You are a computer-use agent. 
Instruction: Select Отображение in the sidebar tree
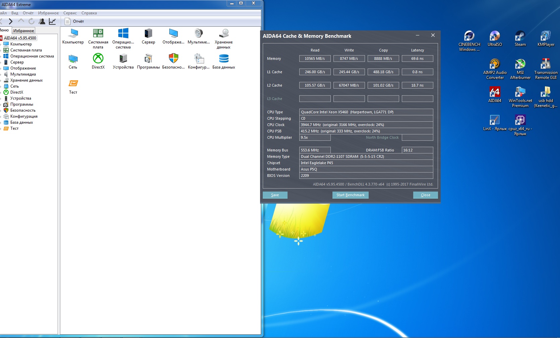click(x=23, y=68)
